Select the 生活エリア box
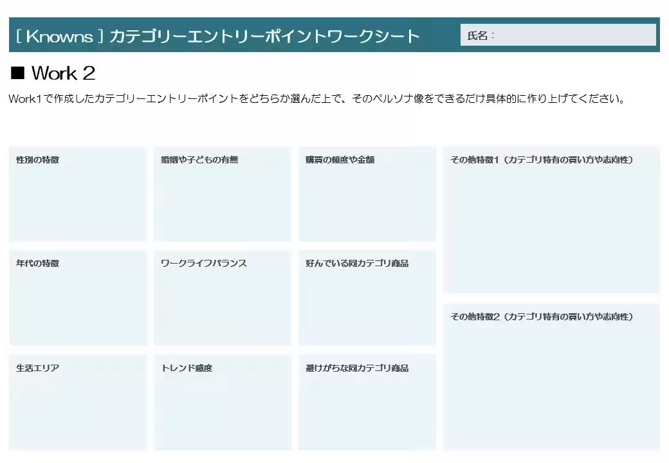Image resolution: width=669 pixels, height=463 pixels. coord(78,402)
